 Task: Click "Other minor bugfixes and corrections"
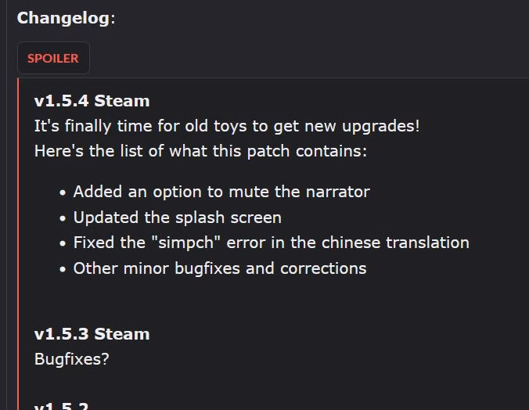pyautogui.click(x=220, y=268)
